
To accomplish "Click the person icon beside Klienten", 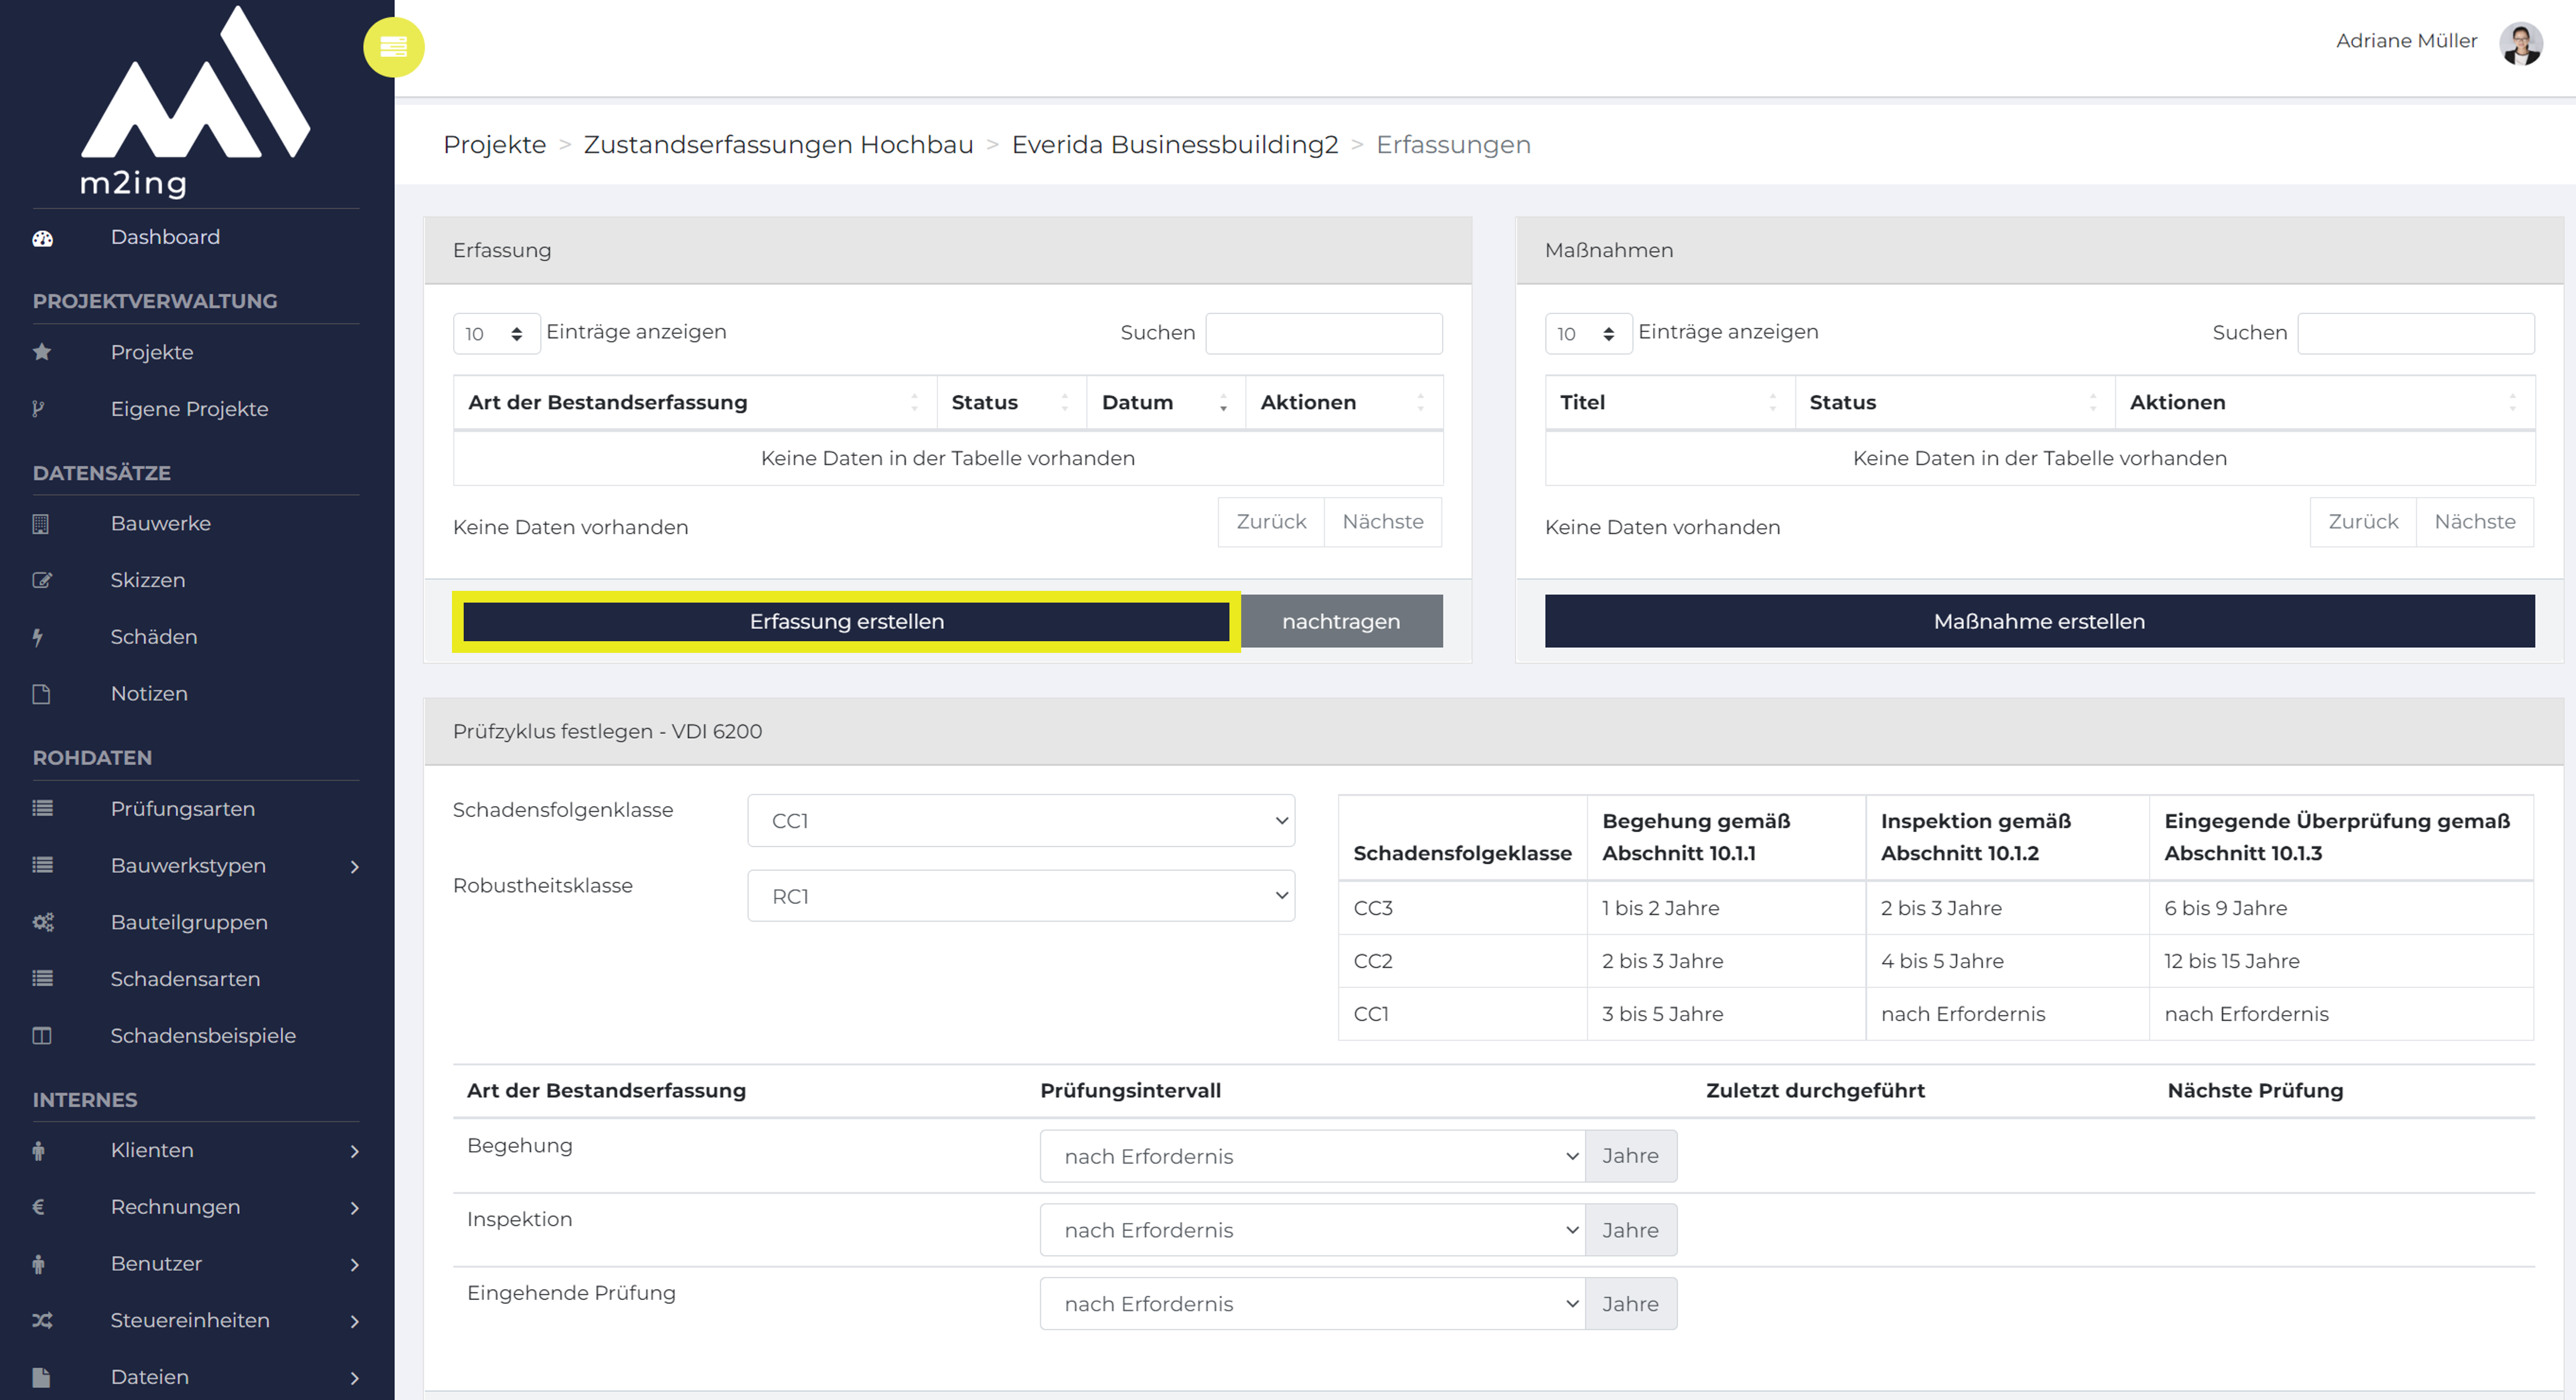I will (x=39, y=1150).
